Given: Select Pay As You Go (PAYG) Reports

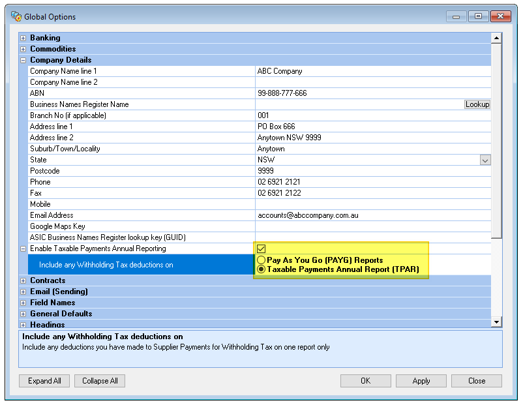Looking at the screenshot, I should click(261, 260).
